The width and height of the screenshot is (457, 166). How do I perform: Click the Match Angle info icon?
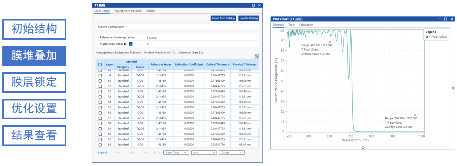[x=131, y=44]
